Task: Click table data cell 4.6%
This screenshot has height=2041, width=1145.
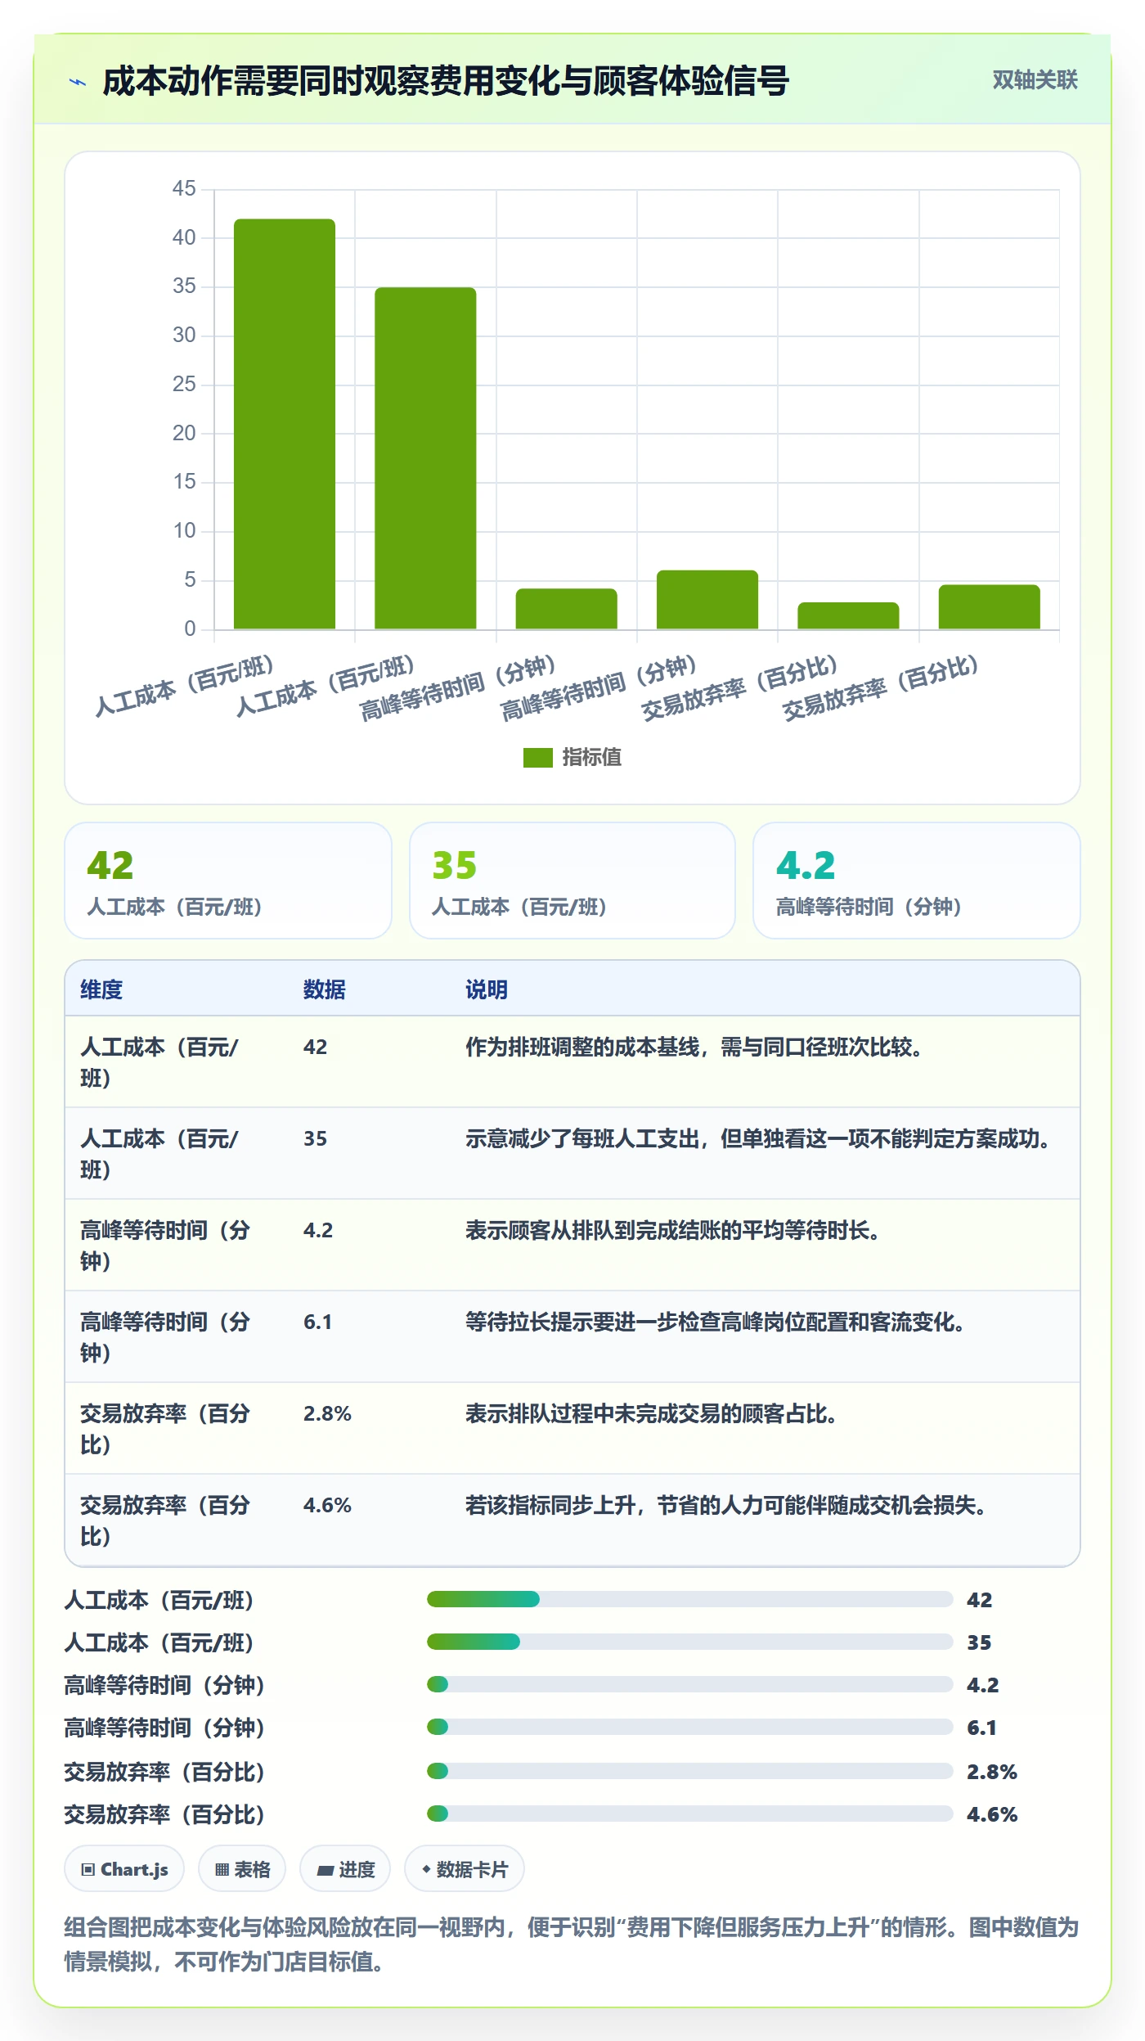Action: [327, 1505]
